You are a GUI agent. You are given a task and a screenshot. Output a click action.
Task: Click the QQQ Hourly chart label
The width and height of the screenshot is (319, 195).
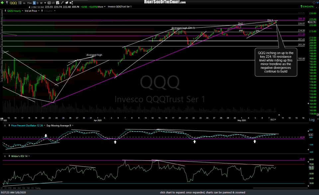[x=14, y=10]
